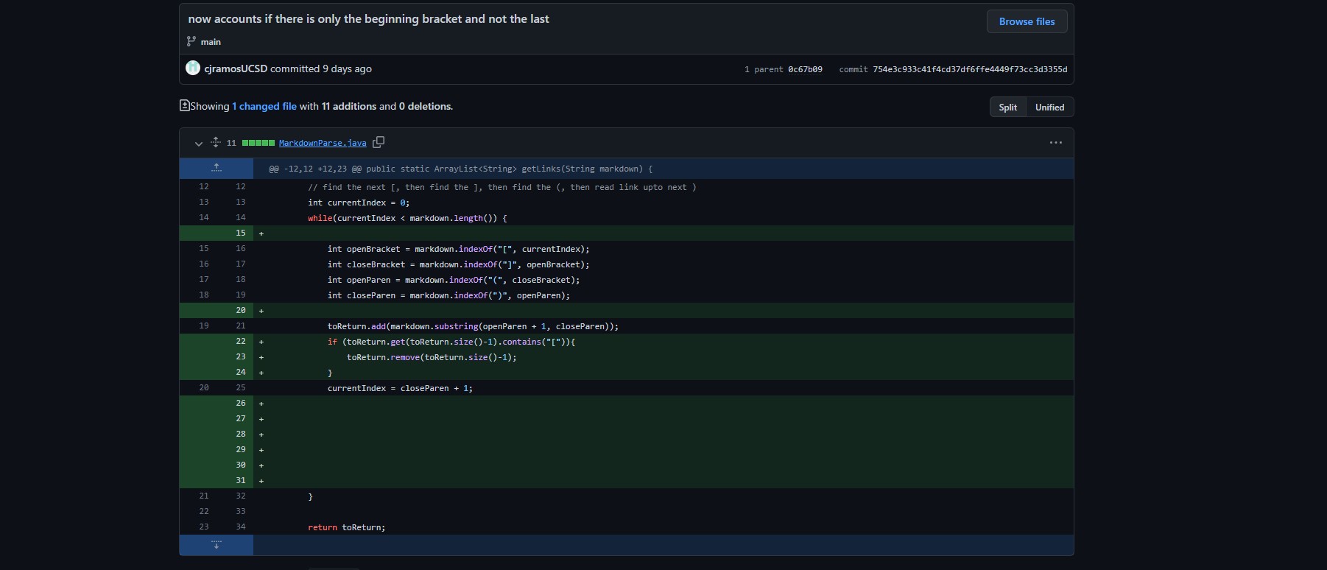Click the green diffstat blocks
This screenshot has height=570, width=1327.
pyautogui.click(x=258, y=143)
